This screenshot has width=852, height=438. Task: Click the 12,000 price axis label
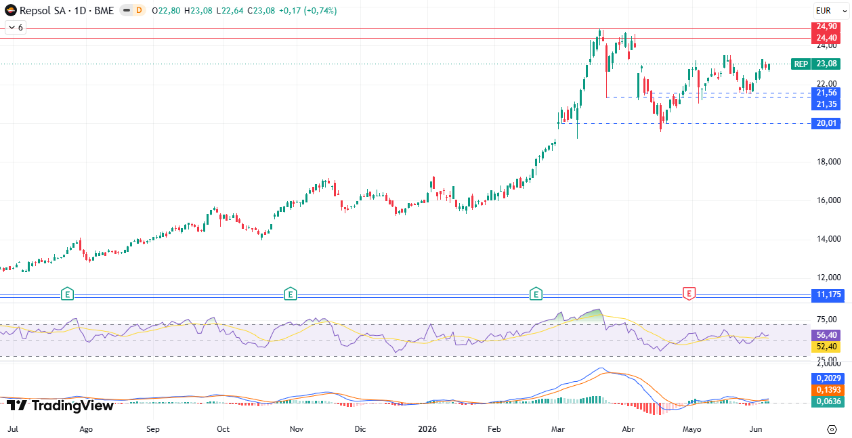tap(830, 278)
